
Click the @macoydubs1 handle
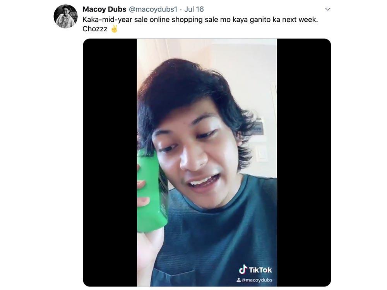click(152, 9)
